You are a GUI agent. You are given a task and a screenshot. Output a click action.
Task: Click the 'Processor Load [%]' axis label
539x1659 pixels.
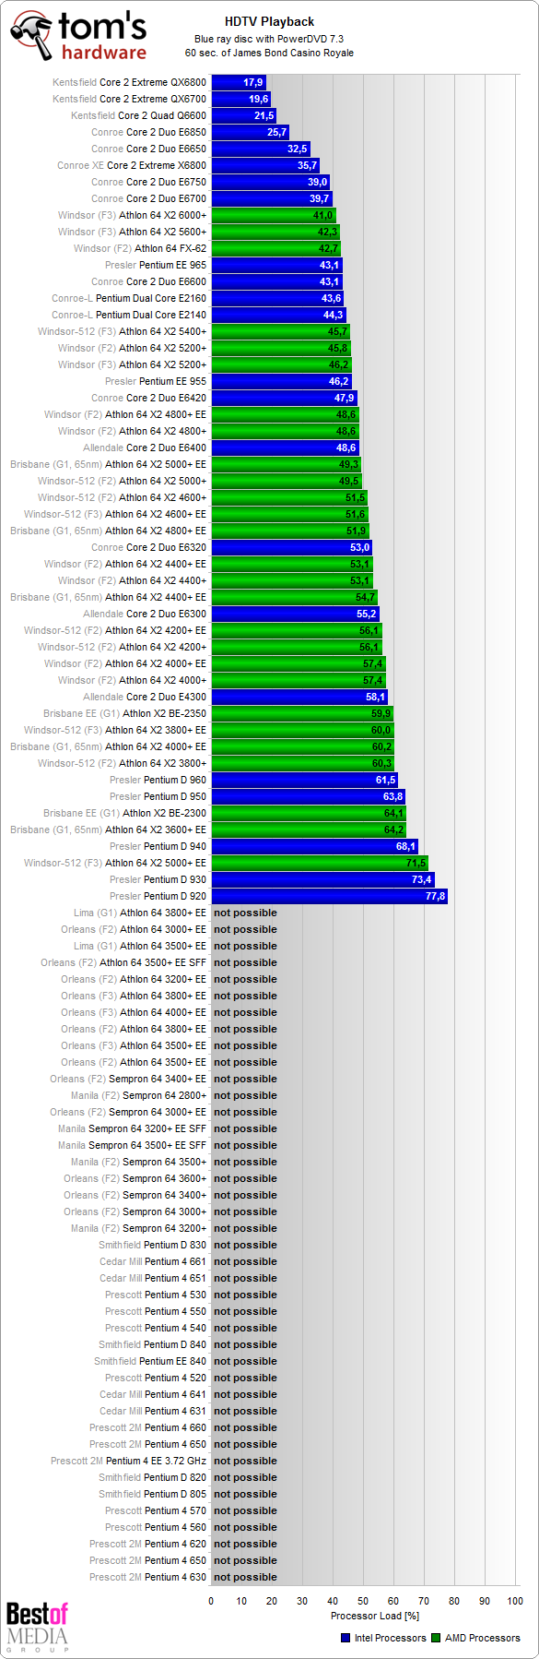click(375, 1616)
